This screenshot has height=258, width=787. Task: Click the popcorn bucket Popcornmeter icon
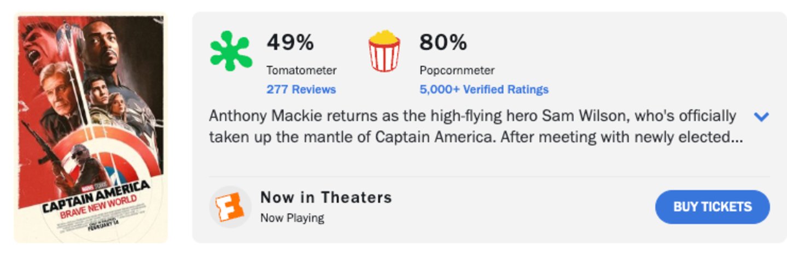[384, 51]
